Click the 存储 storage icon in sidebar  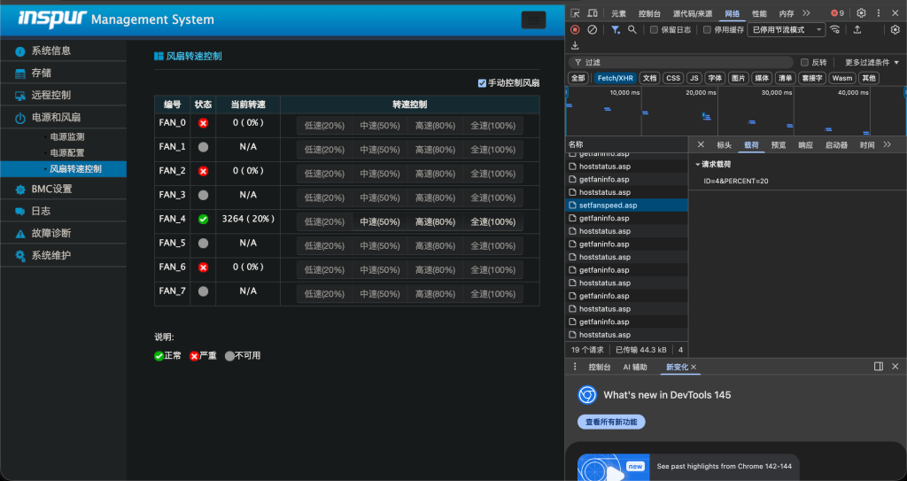(x=20, y=74)
